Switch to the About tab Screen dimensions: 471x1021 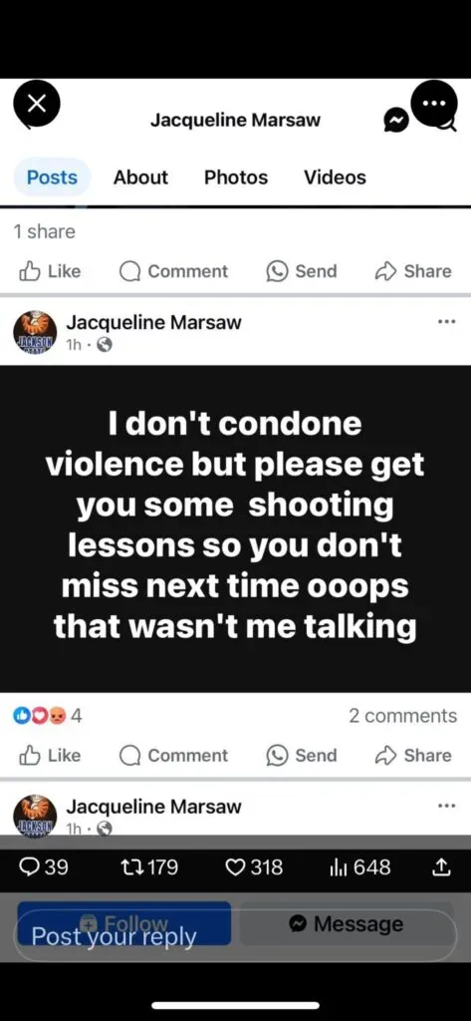point(140,177)
